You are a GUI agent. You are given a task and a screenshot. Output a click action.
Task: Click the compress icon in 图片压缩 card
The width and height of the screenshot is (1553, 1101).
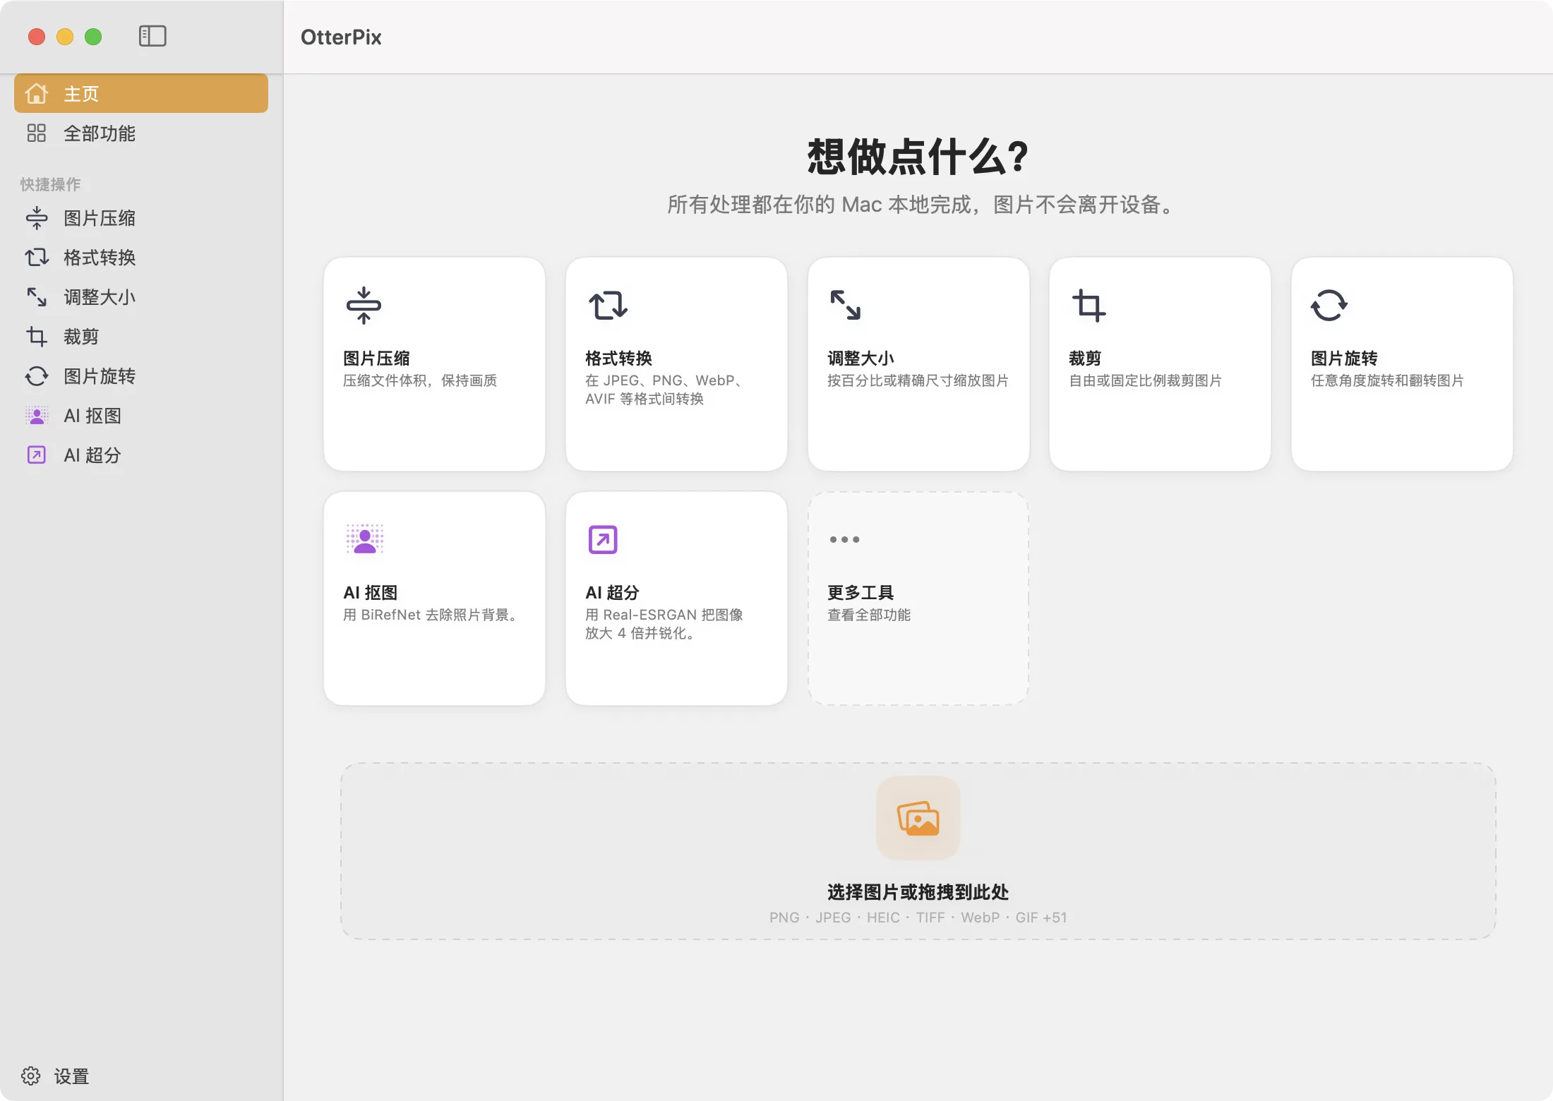click(x=364, y=305)
